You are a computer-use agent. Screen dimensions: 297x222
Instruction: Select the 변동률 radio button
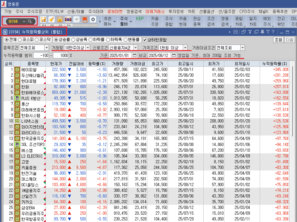pos(125,40)
